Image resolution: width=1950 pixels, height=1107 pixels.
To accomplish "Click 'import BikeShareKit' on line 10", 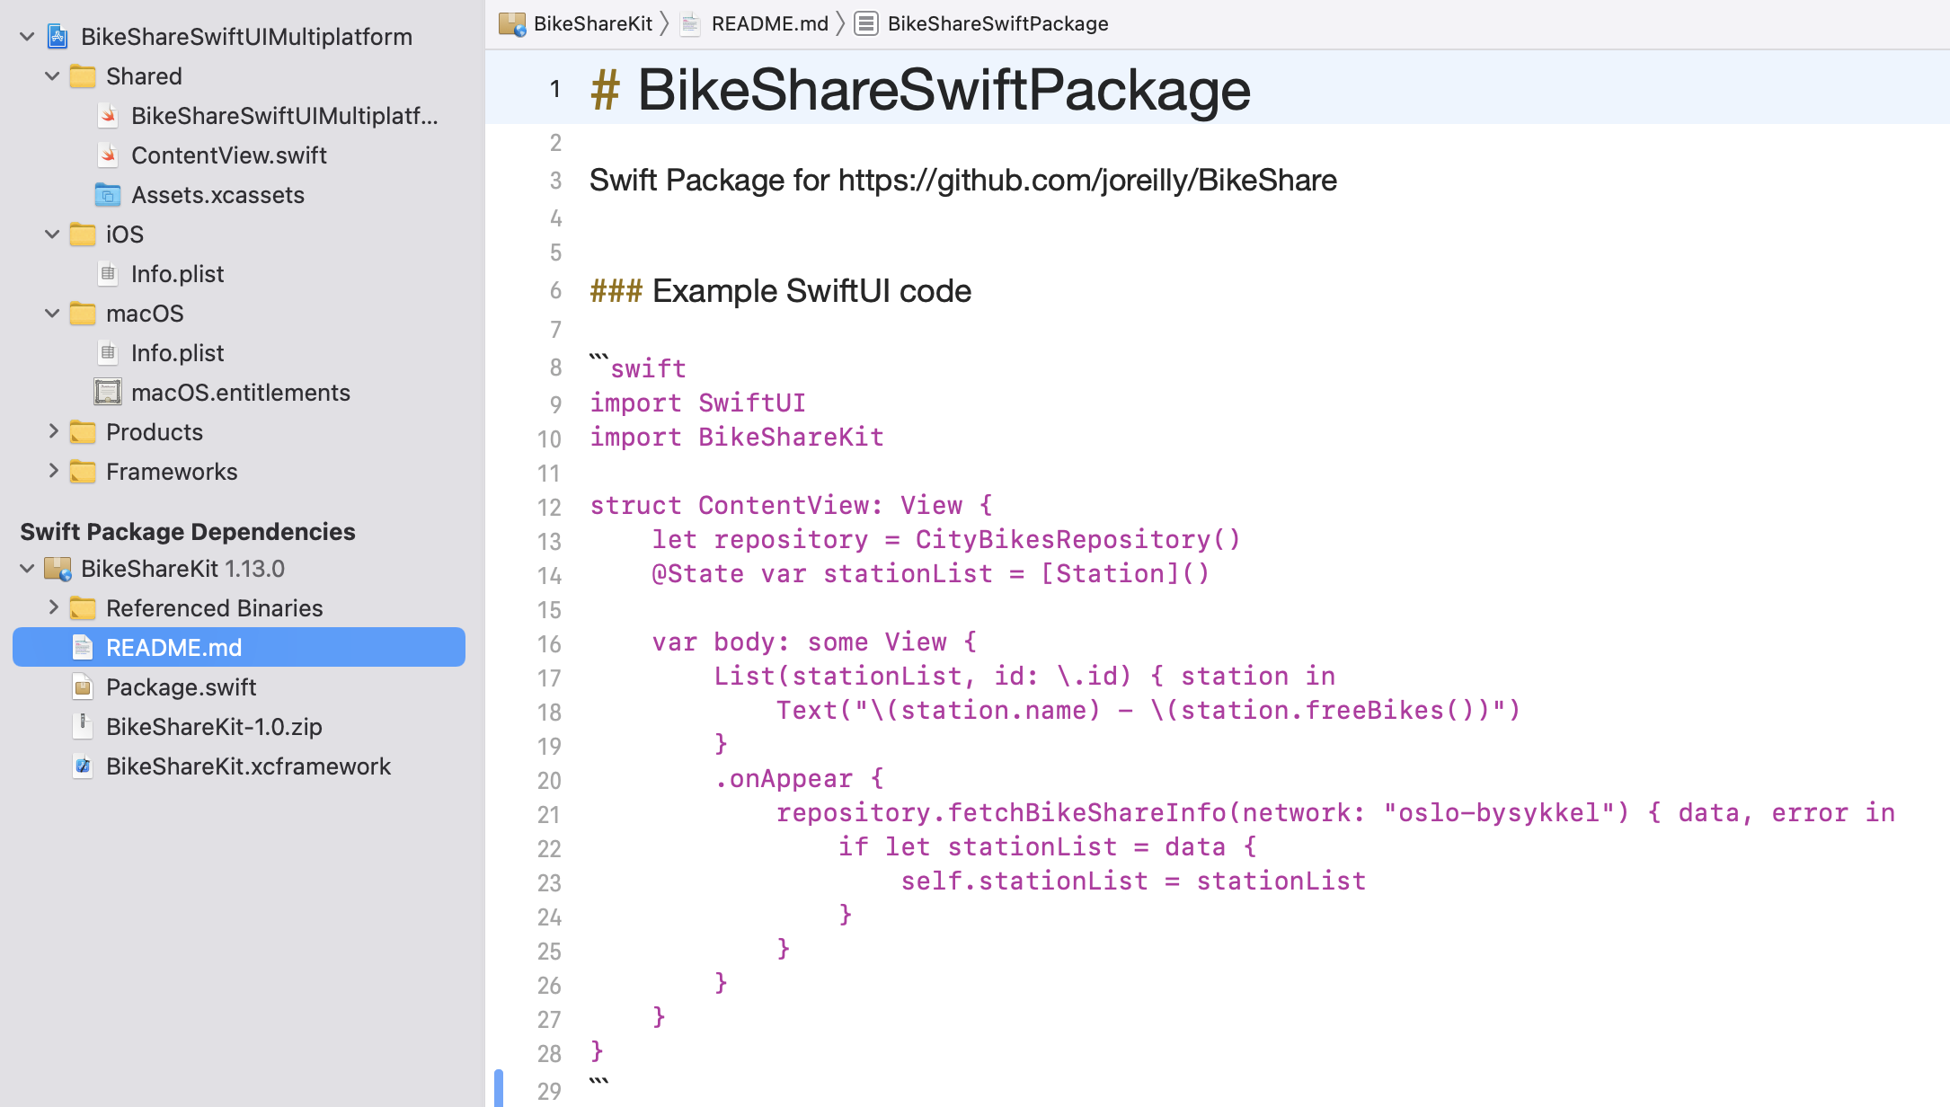I will click(x=737, y=438).
